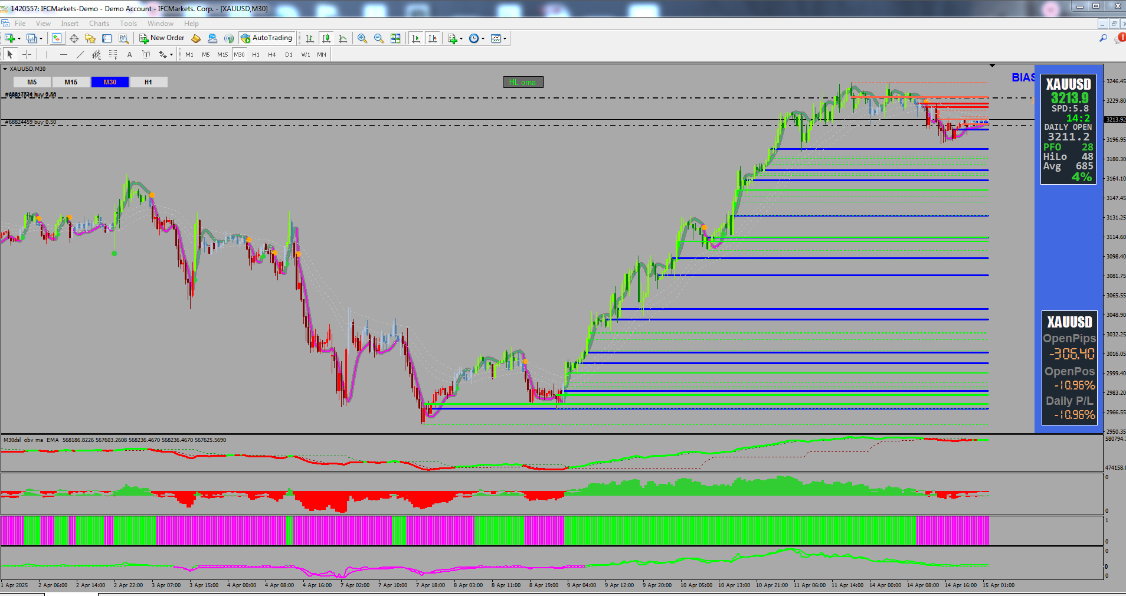The height and width of the screenshot is (596, 1126).
Task: Activate the crosshair cursor mode
Action: pos(27,54)
